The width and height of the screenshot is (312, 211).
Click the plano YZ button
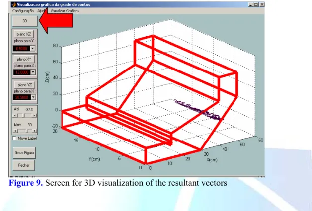pos(25,85)
